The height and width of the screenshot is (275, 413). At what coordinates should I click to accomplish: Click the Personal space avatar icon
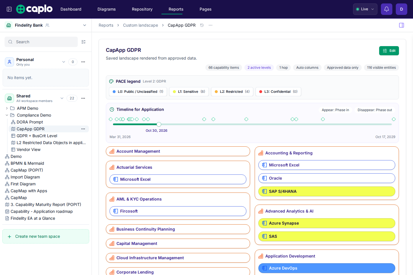pyautogui.click(x=9, y=62)
